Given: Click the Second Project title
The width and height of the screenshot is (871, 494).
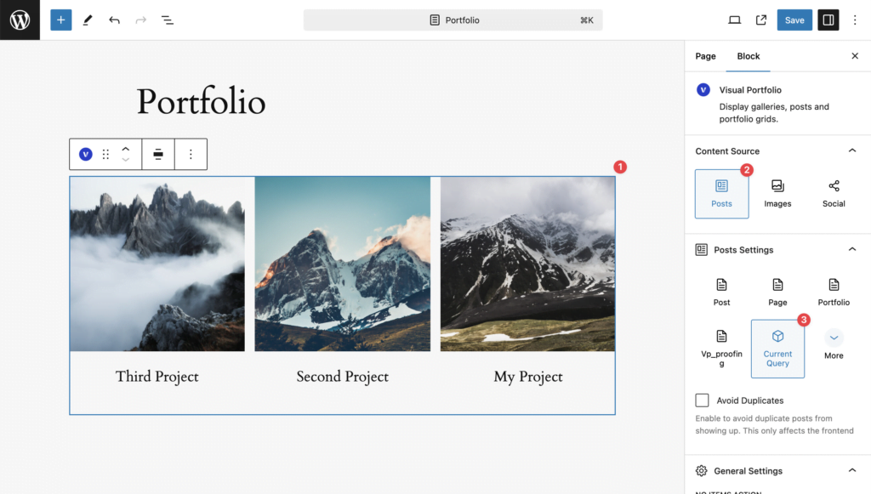Looking at the screenshot, I should coord(342,377).
